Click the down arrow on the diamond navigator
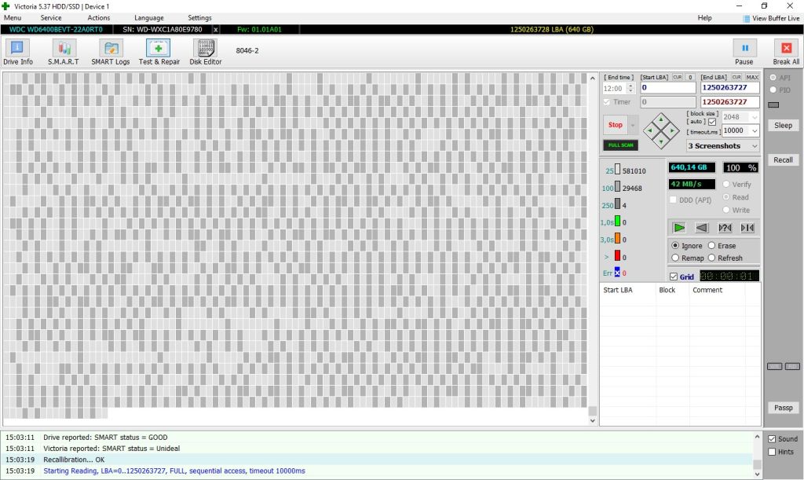This screenshot has height=480, width=804. tap(661, 141)
